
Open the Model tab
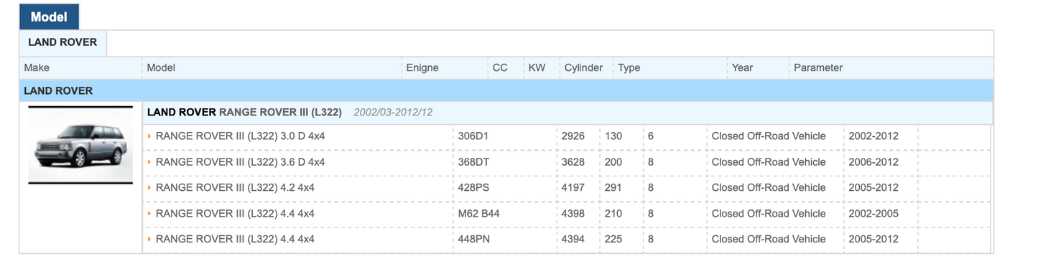tap(49, 16)
